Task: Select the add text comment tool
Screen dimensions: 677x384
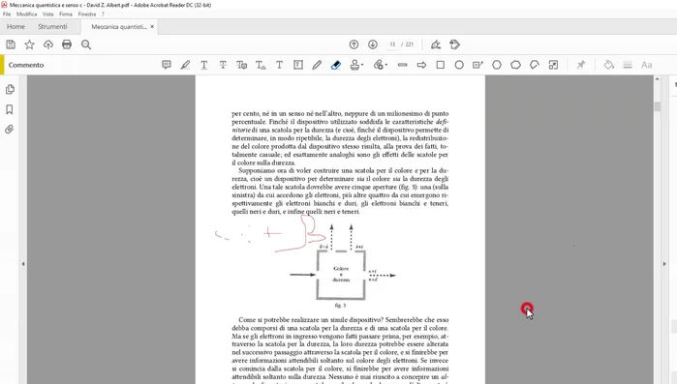Action: 279,65
